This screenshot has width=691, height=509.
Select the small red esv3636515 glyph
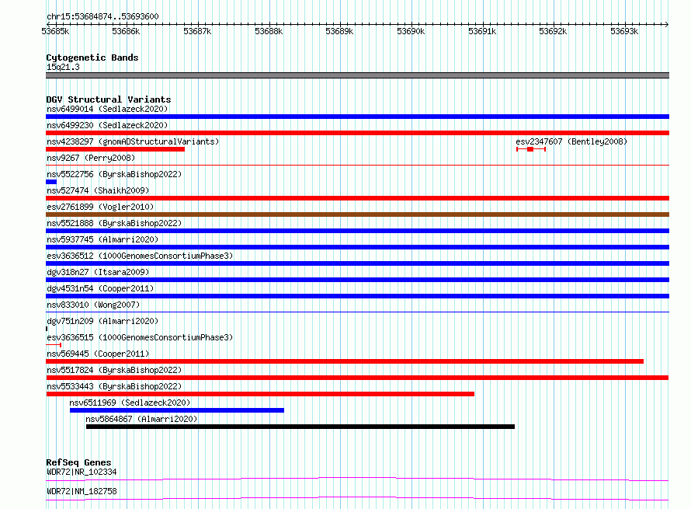[54, 345]
